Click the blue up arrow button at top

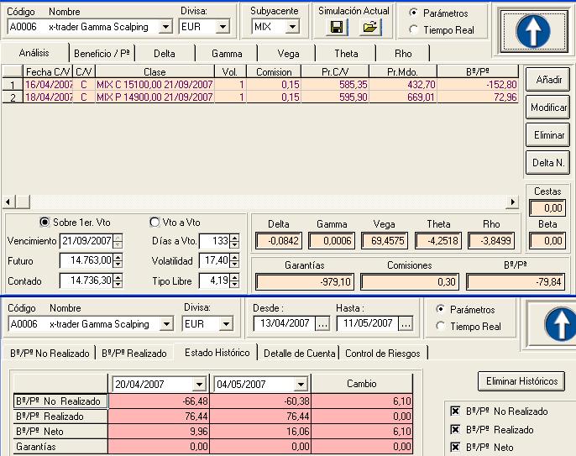point(533,30)
